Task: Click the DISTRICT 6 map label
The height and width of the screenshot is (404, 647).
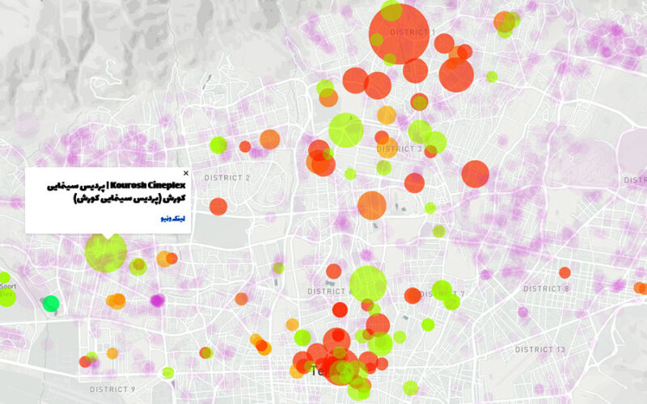Action: pos(330,292)
